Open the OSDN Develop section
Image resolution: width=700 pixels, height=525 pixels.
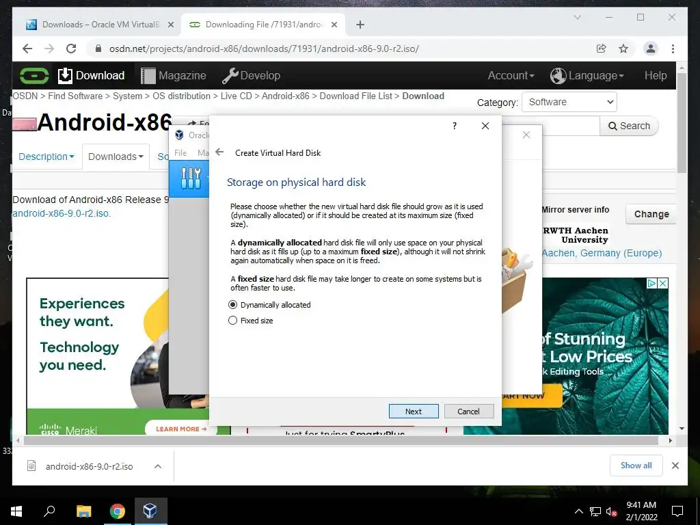coord(252,75)
